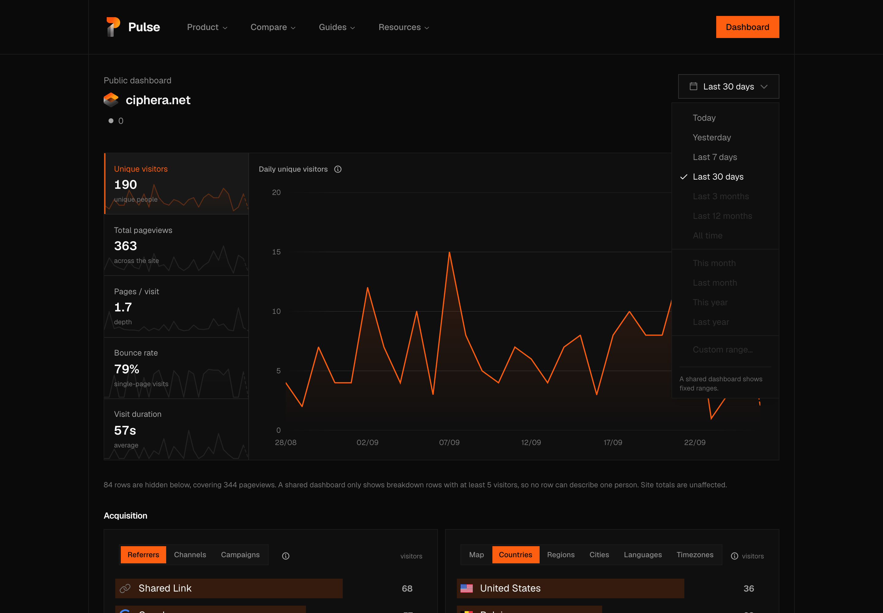Image resolution: width=883 pixels, height=613 pixels.
Task: Select the Unique visitors metric card
Action: (x=176, y=184)
